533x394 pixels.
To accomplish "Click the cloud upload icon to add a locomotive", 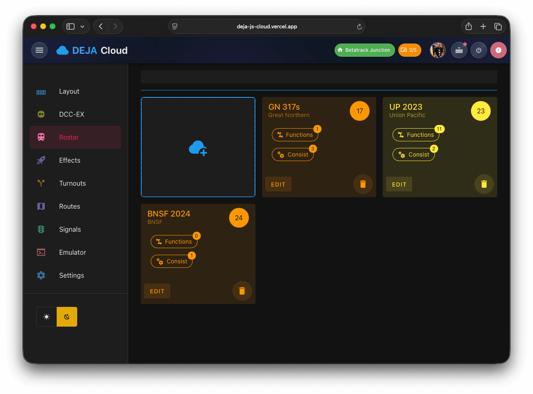I will tap(198, 147).
